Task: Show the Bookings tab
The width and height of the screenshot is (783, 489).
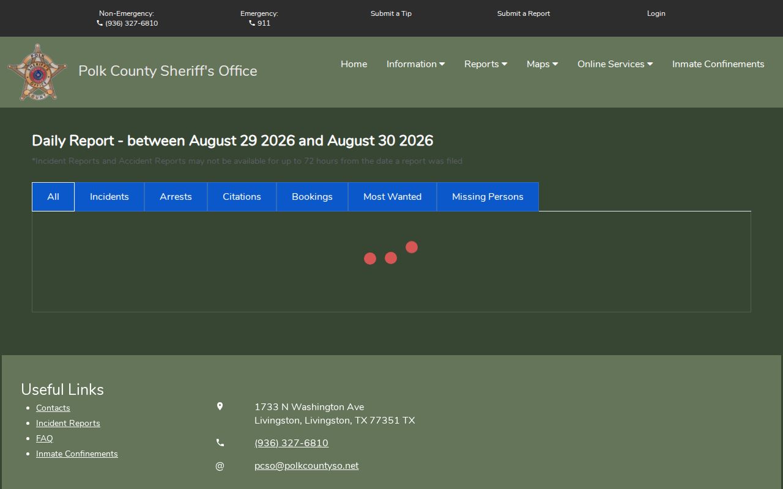Action: (x=312, y=197)
